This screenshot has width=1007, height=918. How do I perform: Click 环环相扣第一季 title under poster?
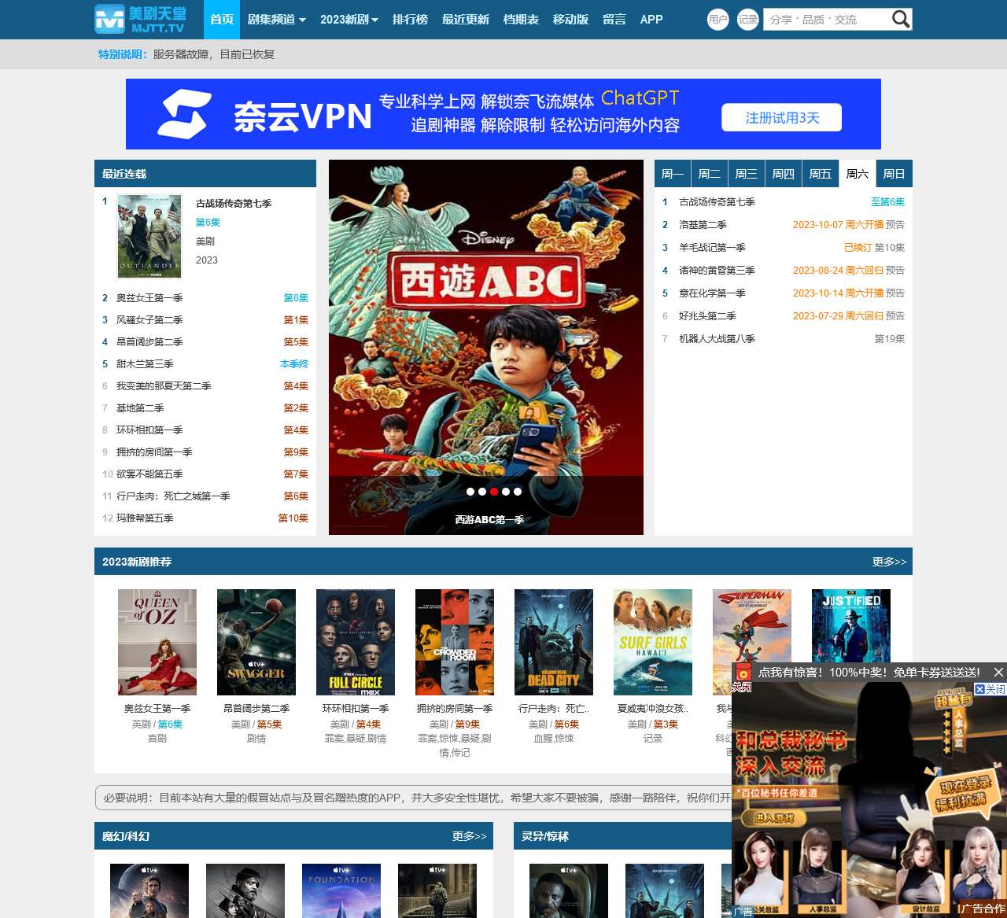point(356,709)
